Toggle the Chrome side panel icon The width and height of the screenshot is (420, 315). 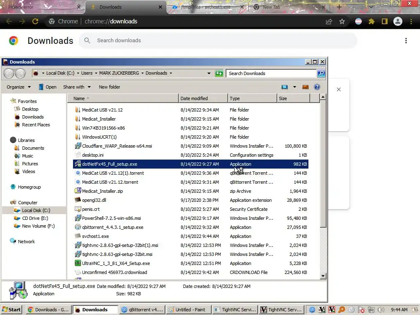(x=385, y=21)
